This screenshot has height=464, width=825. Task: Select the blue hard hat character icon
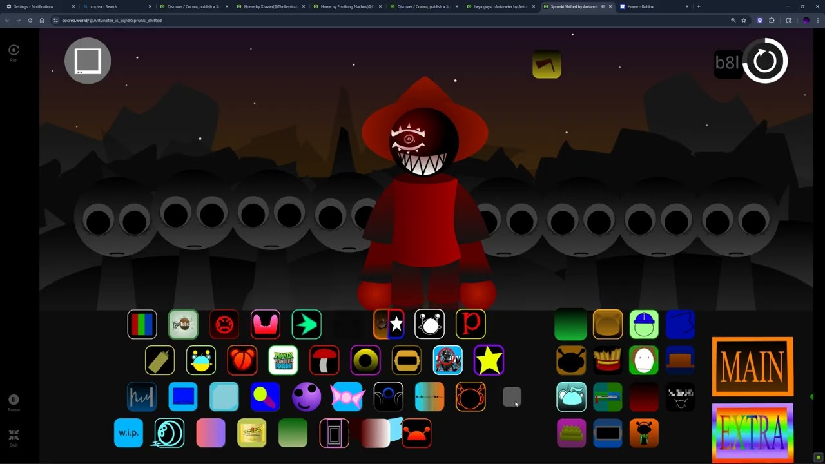644,324
